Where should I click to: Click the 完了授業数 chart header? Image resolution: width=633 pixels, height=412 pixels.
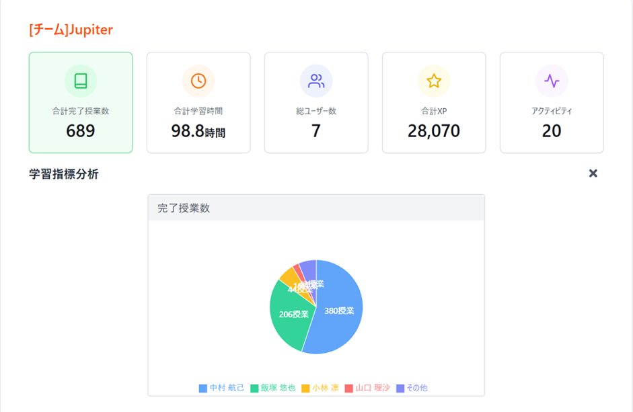pyautogui.click(x=316, y=208)
